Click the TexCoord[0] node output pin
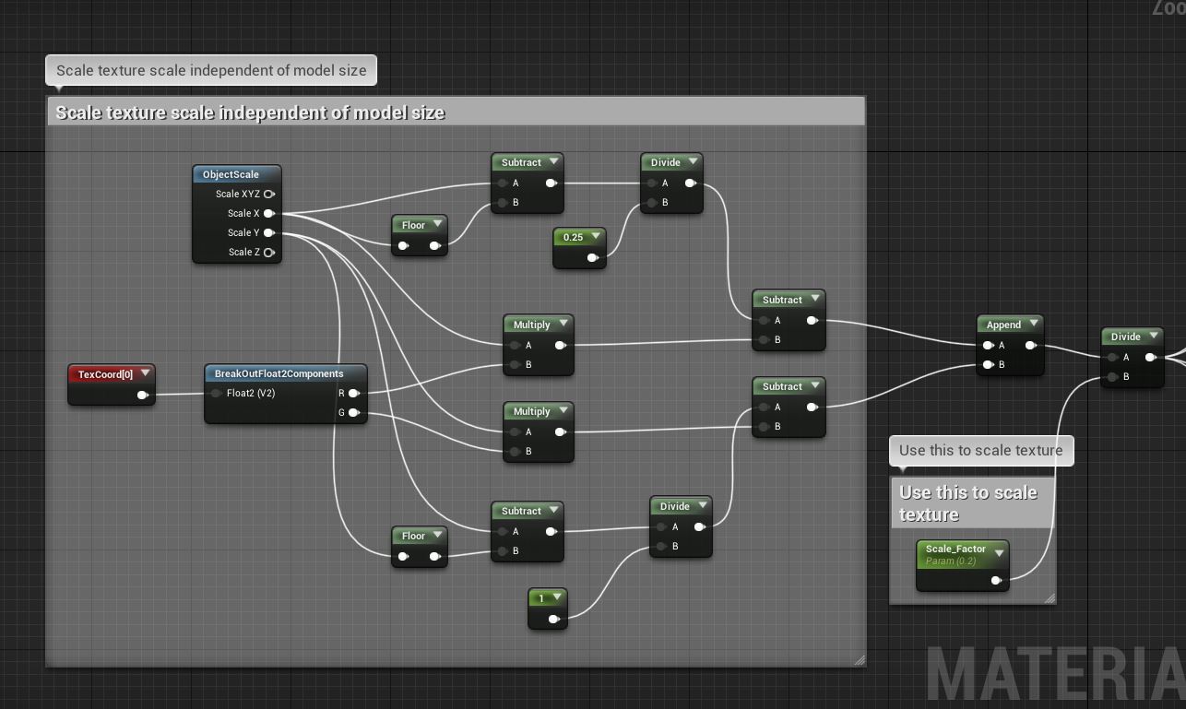1186x709 pixels. [143, 395]
